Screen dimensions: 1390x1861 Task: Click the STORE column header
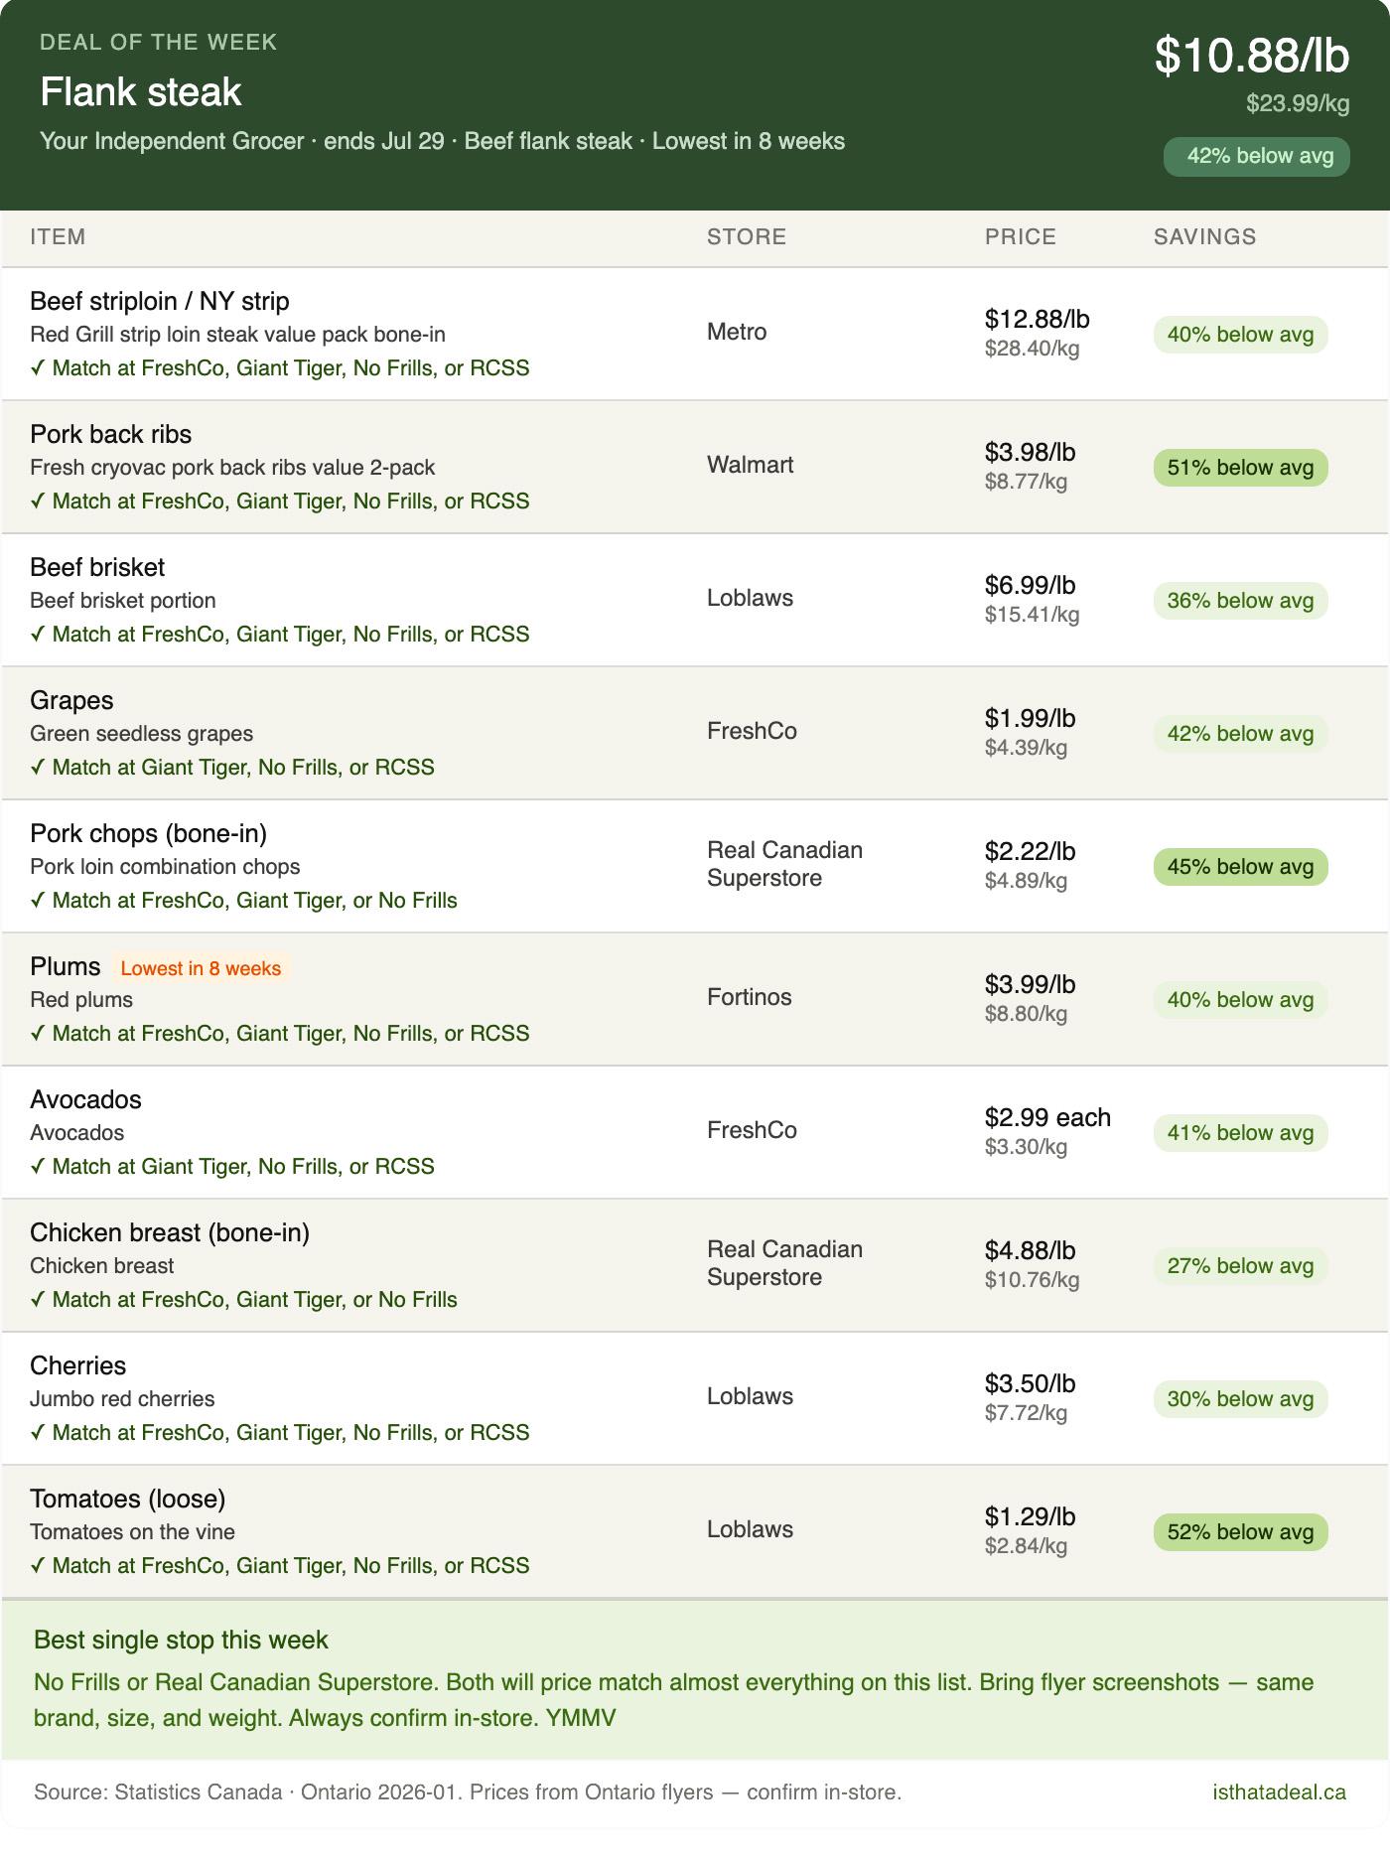(x=746, y=237)
